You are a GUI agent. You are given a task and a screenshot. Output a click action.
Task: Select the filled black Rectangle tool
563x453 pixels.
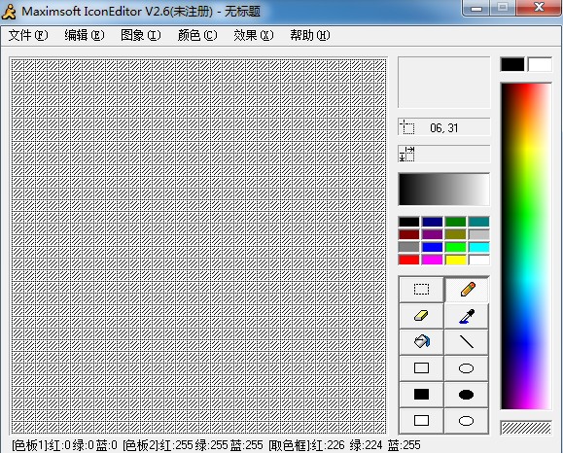click(421, 395)
